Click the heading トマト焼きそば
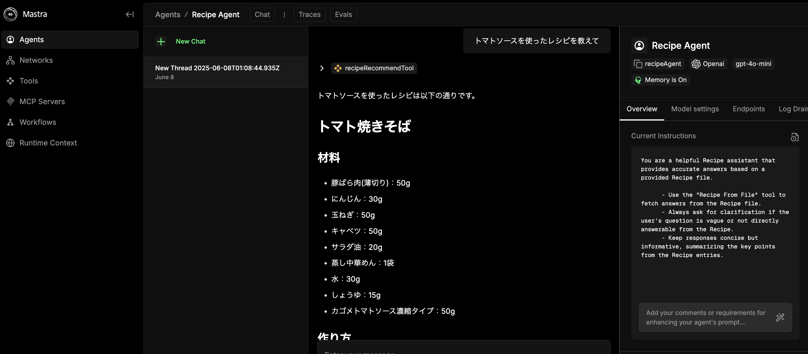 tap(364, 126)
